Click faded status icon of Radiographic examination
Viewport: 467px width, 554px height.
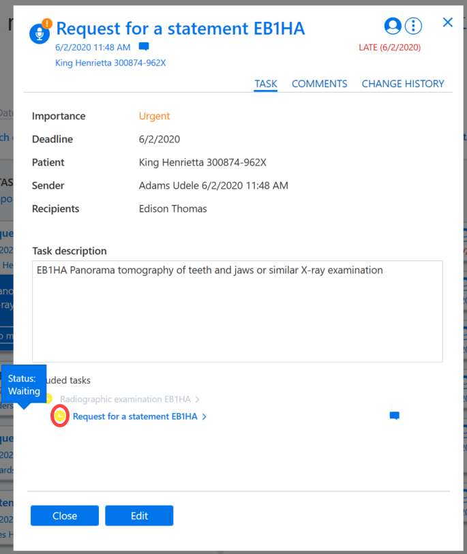point(49,399)
